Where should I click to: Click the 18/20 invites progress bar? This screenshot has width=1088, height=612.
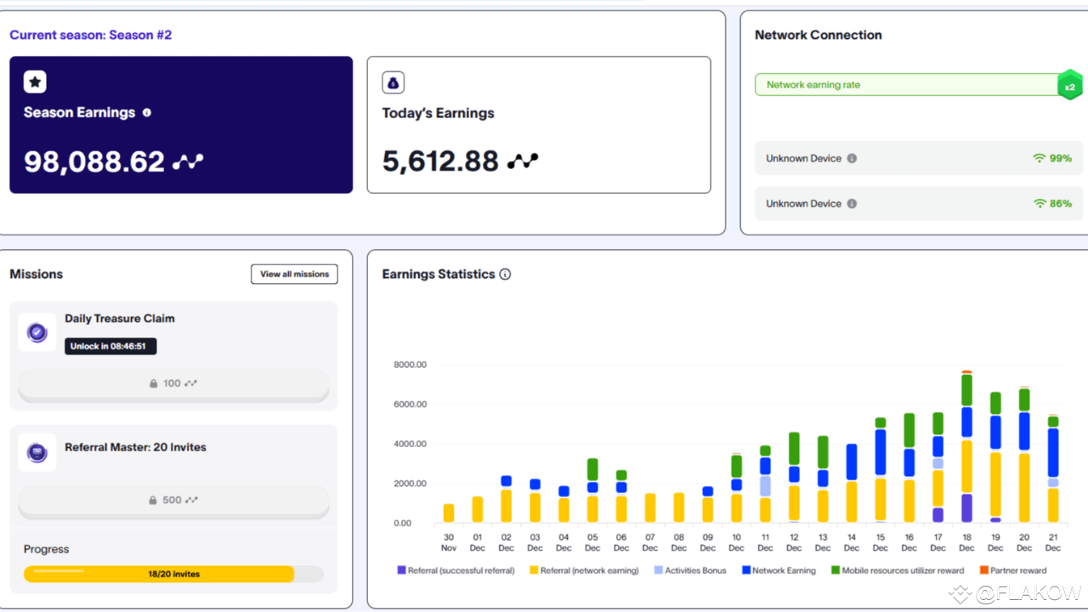(x=173, y=574)
